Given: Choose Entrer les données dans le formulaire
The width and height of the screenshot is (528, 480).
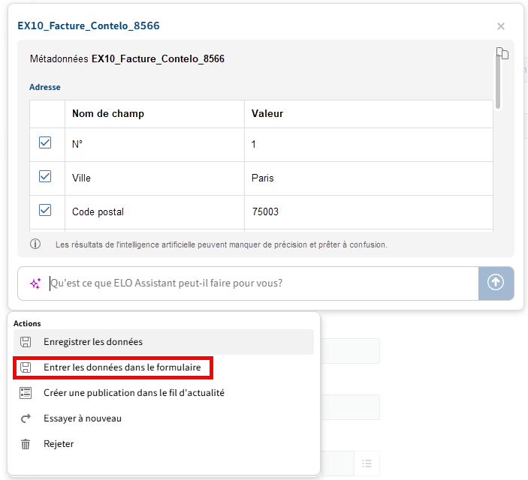Looking at the screenshot, I should [164, 367].
